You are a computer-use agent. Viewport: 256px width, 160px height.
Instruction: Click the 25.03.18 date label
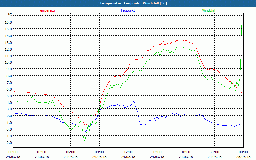coord(243,157)
